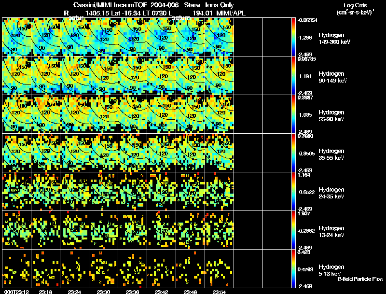Select the 5-13 keV image at 23:54

219,268
